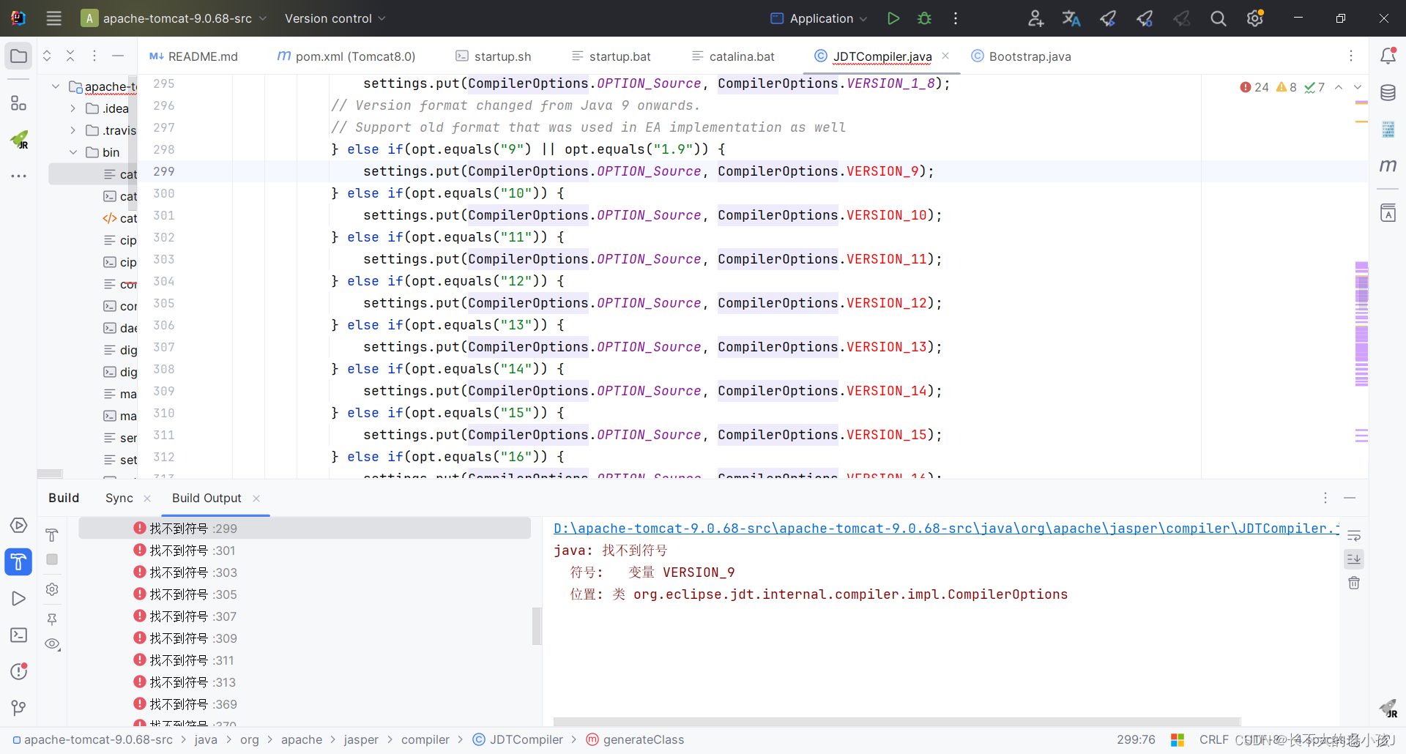Click CRLF line separator indicator
Image resolution: width=1406 pixels, height=754 pixels.
1213,739
